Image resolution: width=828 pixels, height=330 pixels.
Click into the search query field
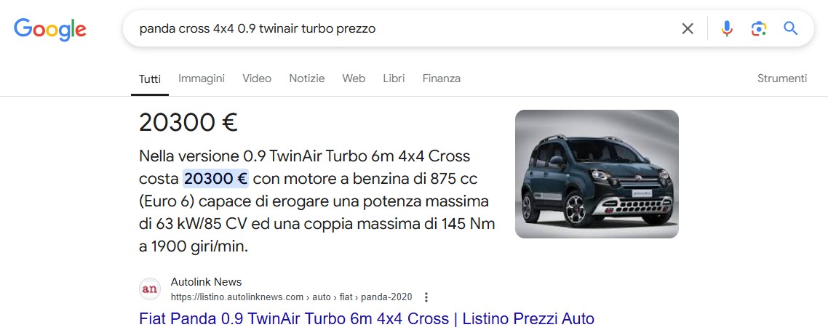coord(402,28)
